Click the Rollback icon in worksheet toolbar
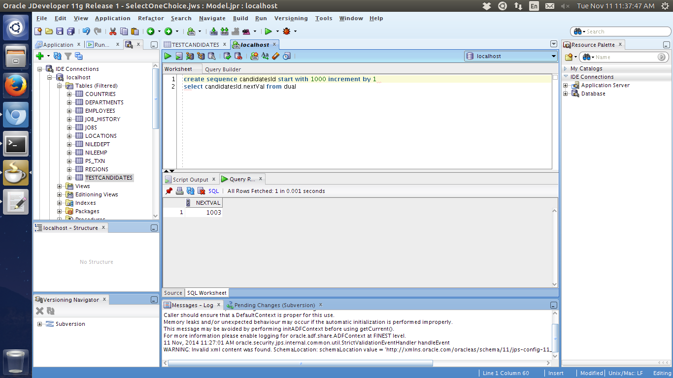This screenshot has width=673, height=378. pos(238,56)
